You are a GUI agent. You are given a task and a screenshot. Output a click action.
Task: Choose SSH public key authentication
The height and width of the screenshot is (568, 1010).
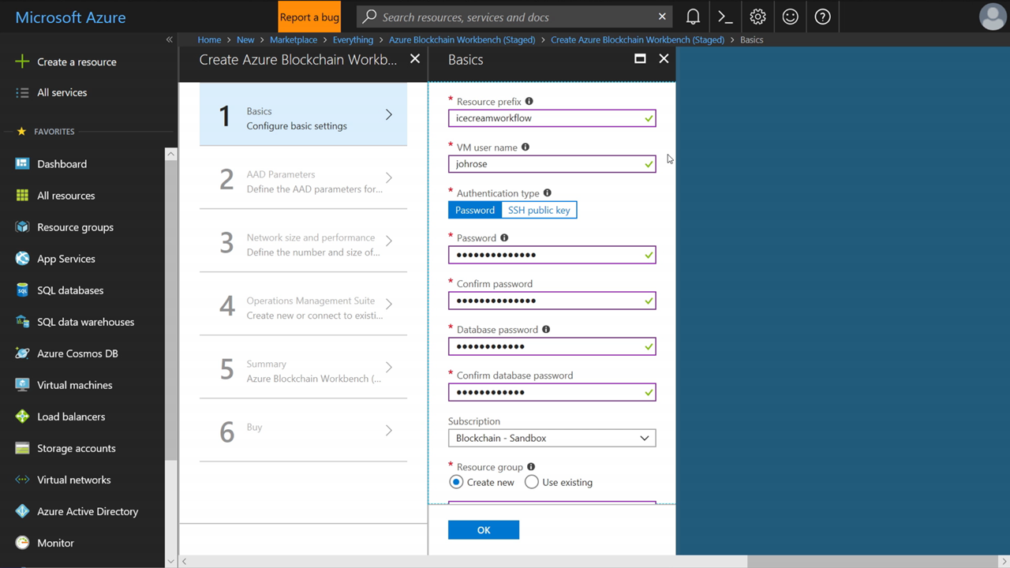539,210
